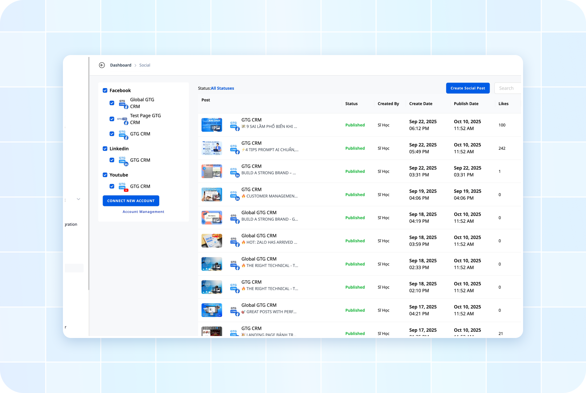Go to Dashboard in the breadcrumb
Image resolution: width=586 pixels, height=393 pixels.
tap(121, 65)
